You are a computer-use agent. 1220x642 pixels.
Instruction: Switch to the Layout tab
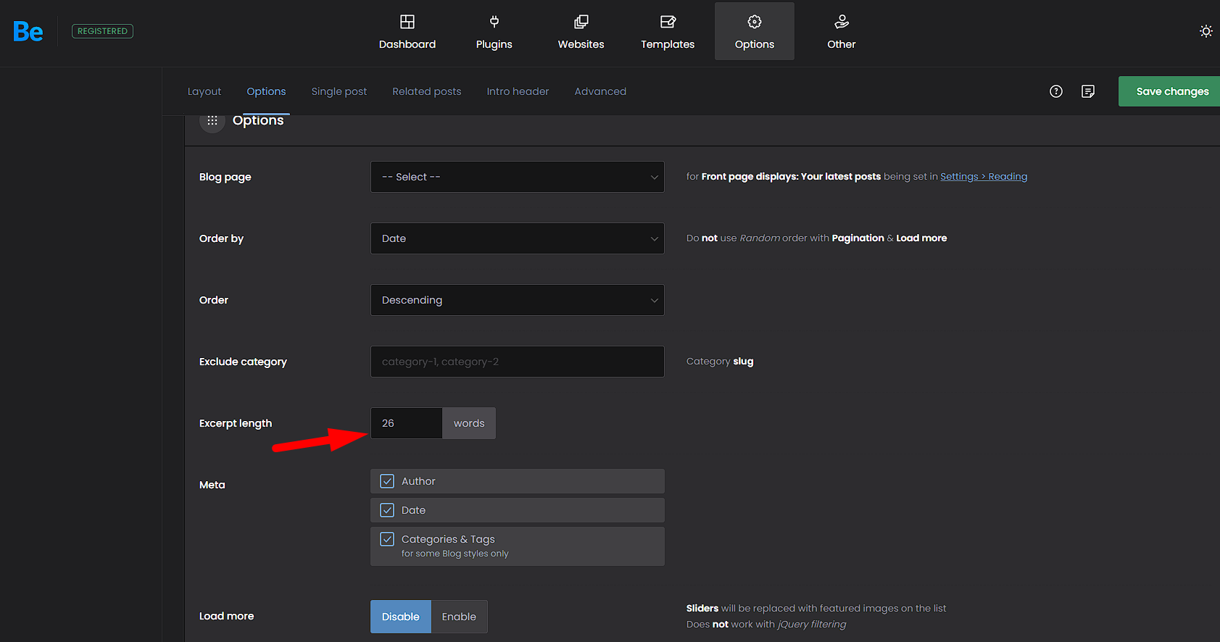coord(204,91)
